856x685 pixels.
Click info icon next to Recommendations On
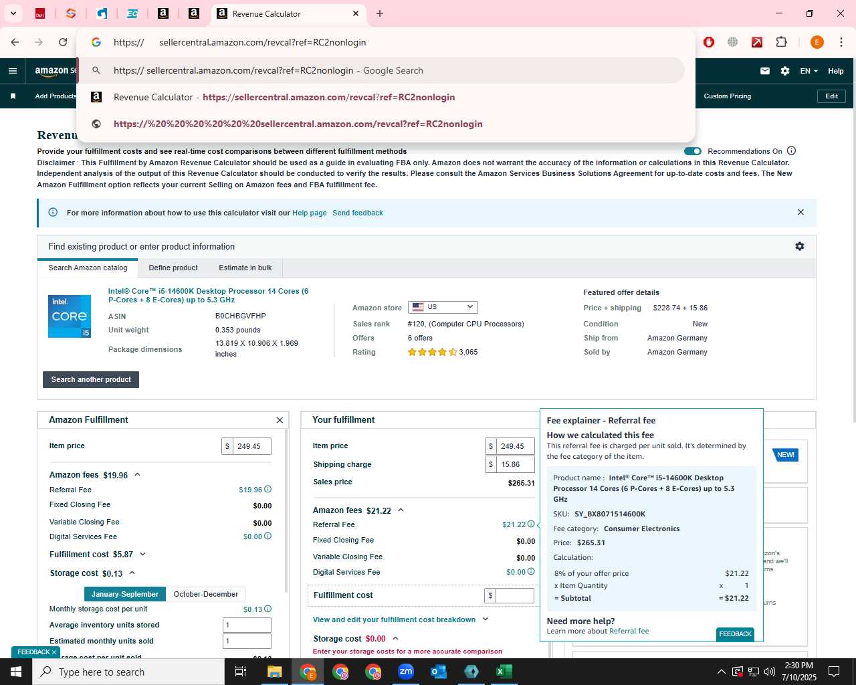pyautogui.click(x=792, y=151)
